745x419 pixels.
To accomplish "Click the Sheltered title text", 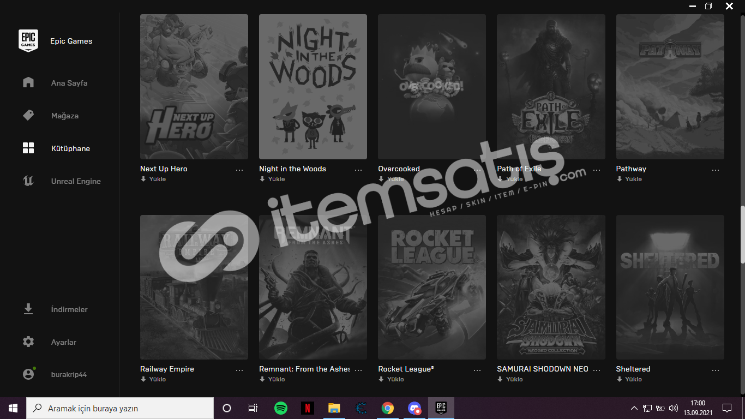I will point(633,369).
